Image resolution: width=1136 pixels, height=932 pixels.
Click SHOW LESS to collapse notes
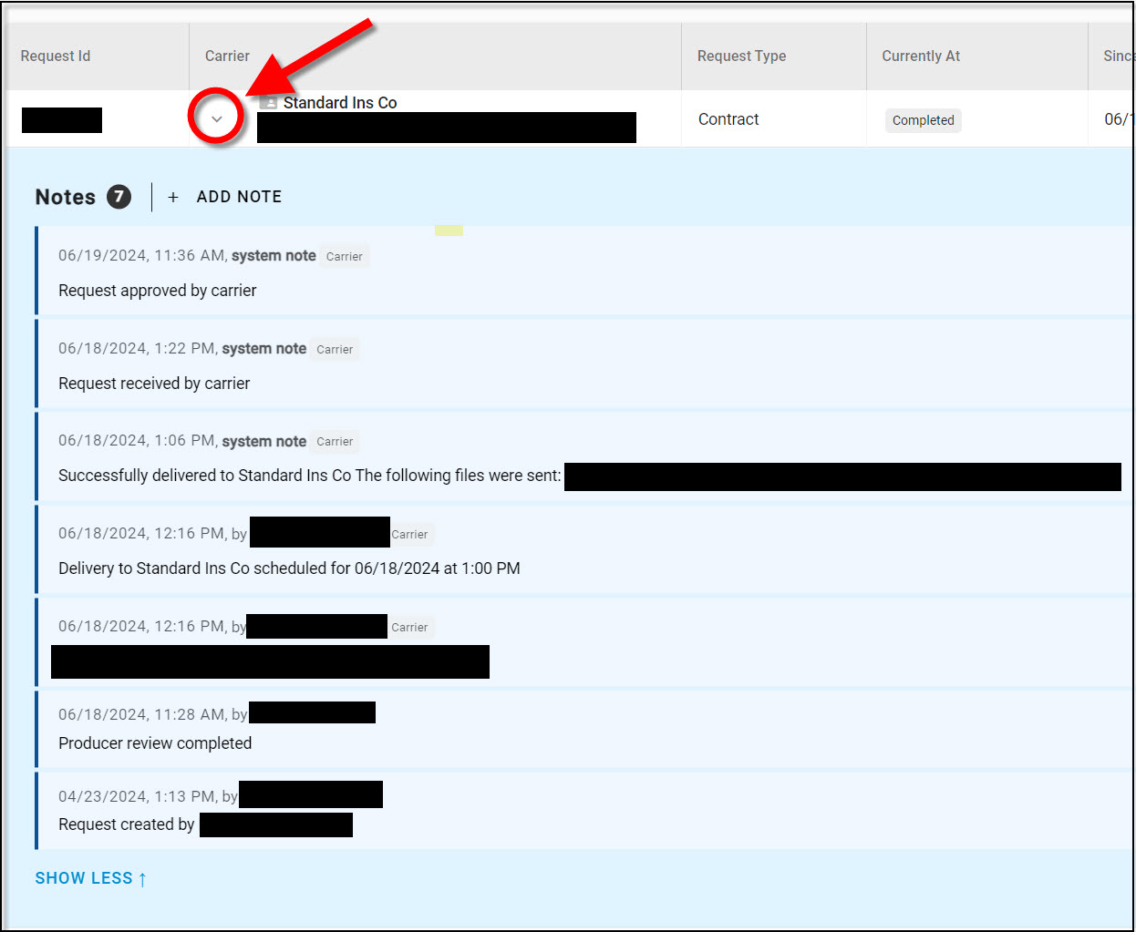(91, 878)
